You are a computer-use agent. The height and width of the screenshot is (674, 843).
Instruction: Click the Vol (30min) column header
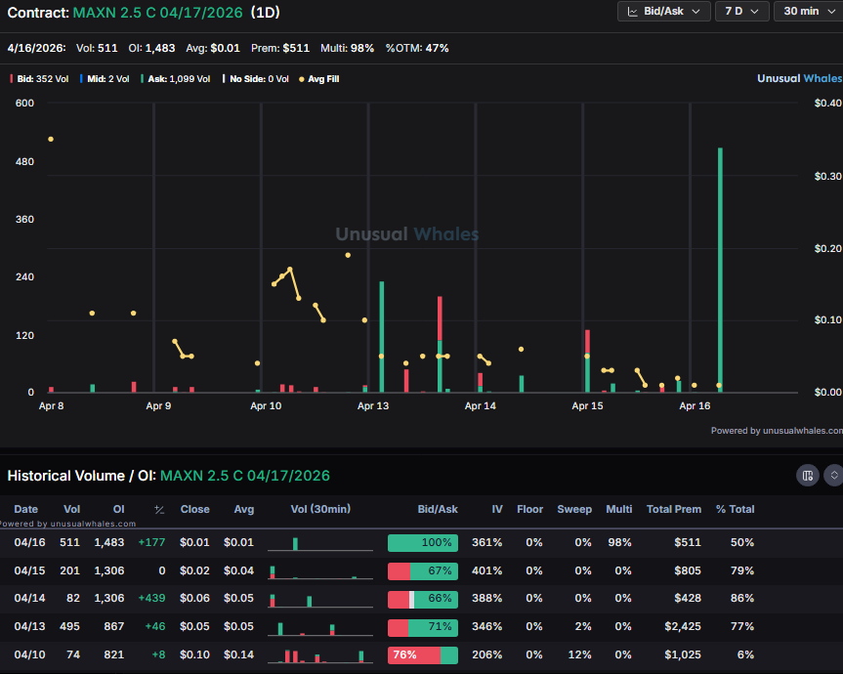click(320, 509)
